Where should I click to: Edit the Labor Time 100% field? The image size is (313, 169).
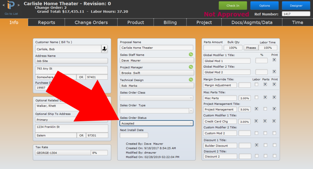pos(268,48)
